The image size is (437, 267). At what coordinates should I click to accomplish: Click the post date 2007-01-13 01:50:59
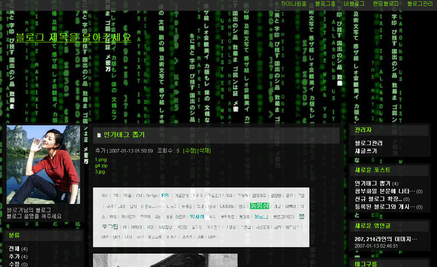click(131, 151)
